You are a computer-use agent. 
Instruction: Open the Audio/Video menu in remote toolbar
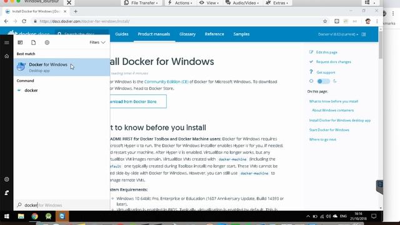click(242, 2)
